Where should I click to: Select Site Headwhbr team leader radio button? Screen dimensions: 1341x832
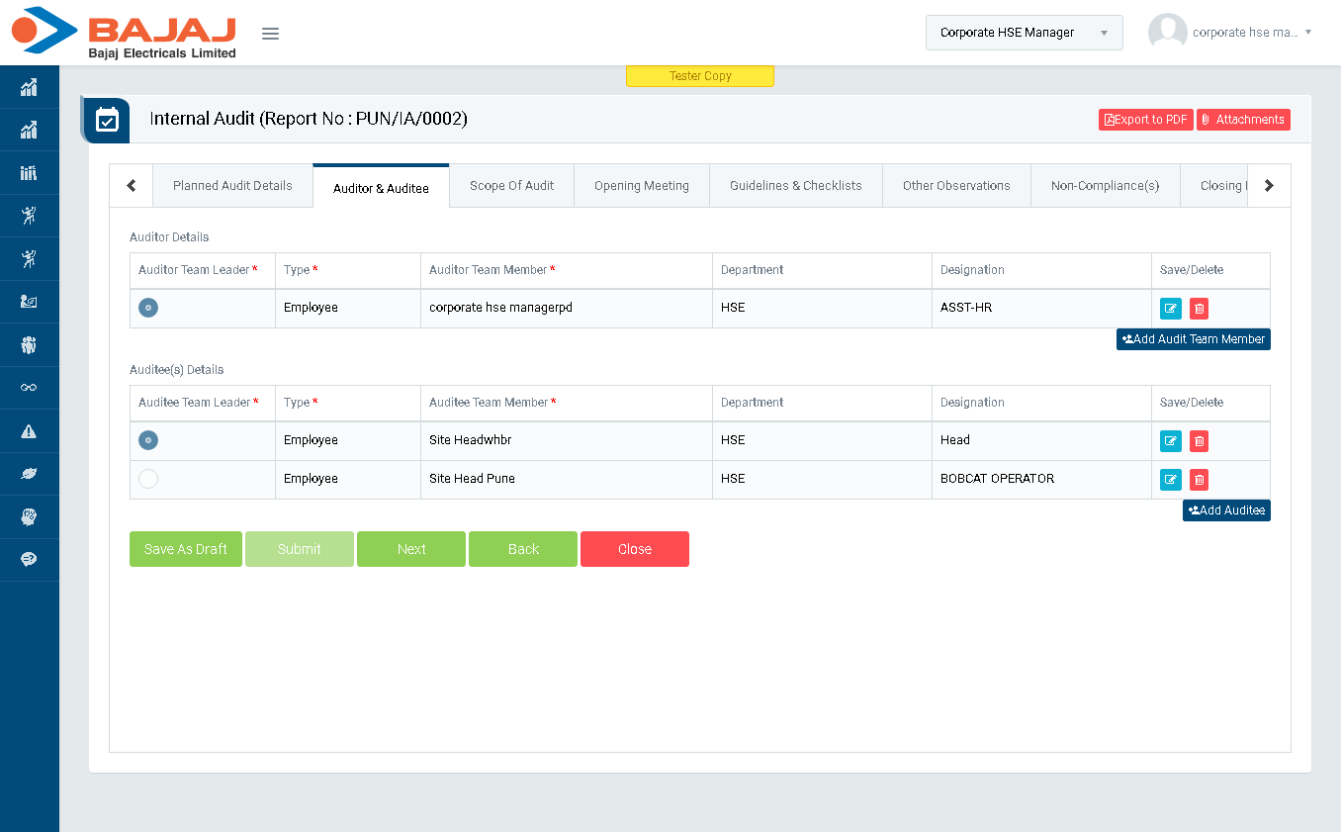[148, 440]
